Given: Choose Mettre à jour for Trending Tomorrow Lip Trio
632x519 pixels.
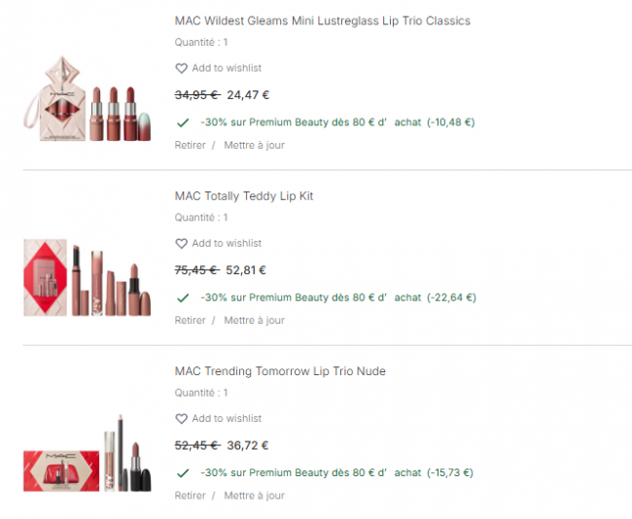Looking at the screenshot, I should tap(255, 496).
